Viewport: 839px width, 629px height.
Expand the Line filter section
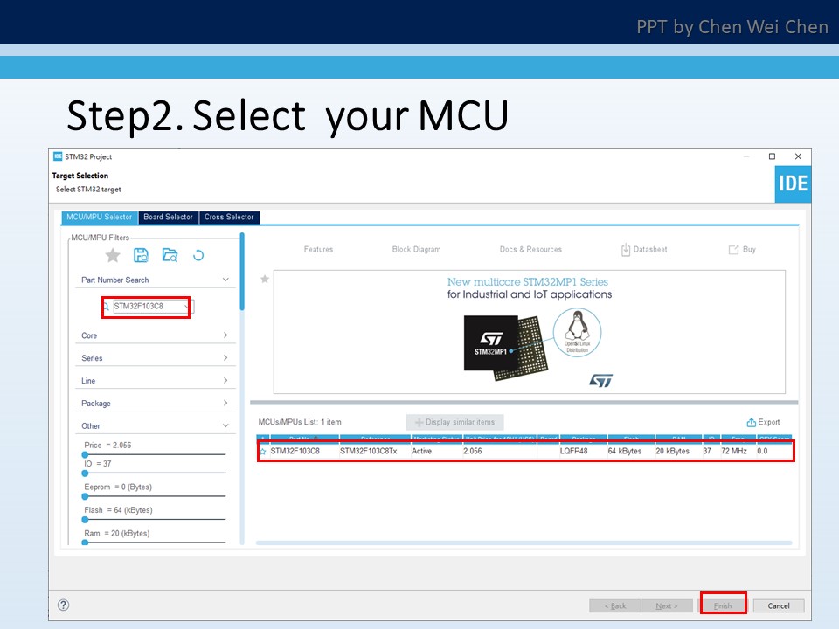(225, 380)
